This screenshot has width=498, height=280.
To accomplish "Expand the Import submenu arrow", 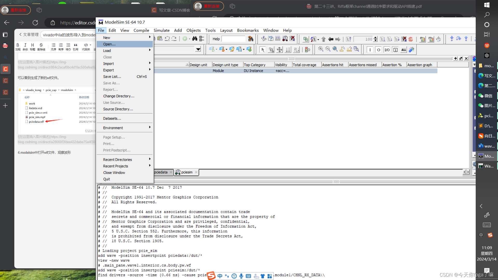I will click(x=149, y=63).
